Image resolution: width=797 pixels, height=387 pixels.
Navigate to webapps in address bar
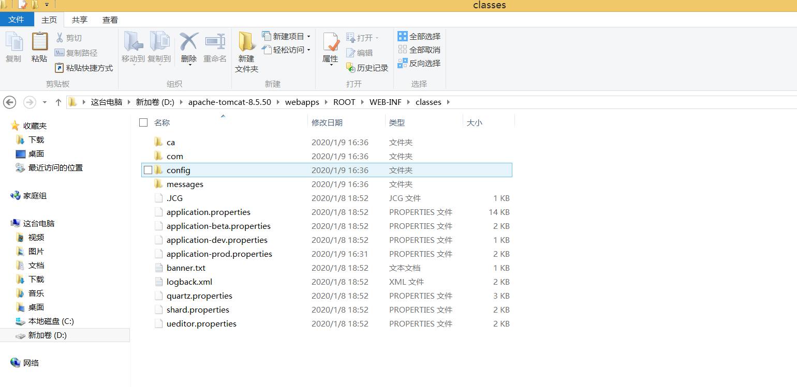pos(302,102)
